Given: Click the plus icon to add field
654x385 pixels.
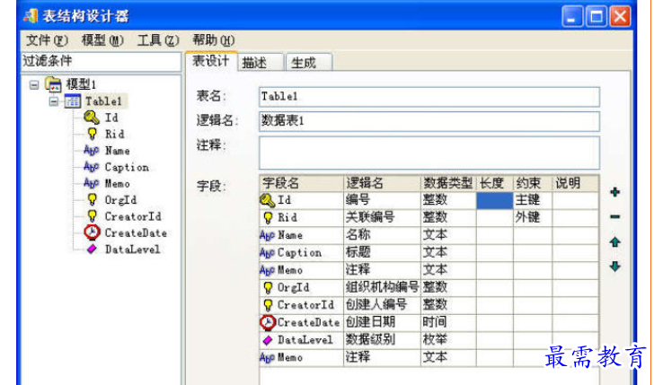Looking at the screenshot, I should [x=614, y=192].
